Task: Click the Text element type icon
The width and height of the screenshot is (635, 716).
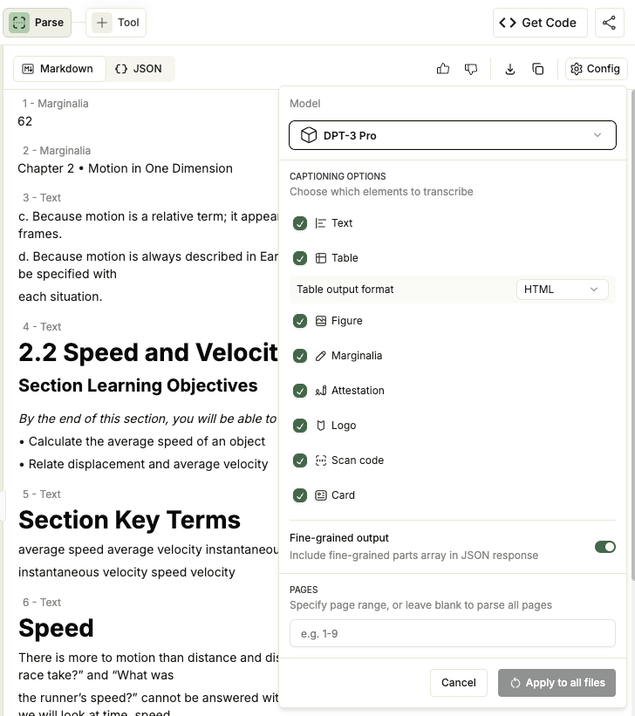Action: [321, 223]
